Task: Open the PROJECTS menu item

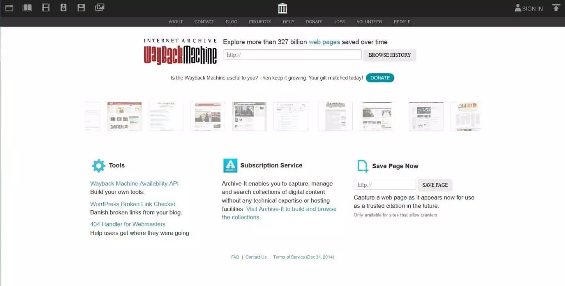Action: point(260,22)
